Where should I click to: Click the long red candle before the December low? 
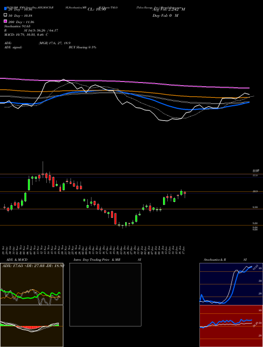click(115, 218)
